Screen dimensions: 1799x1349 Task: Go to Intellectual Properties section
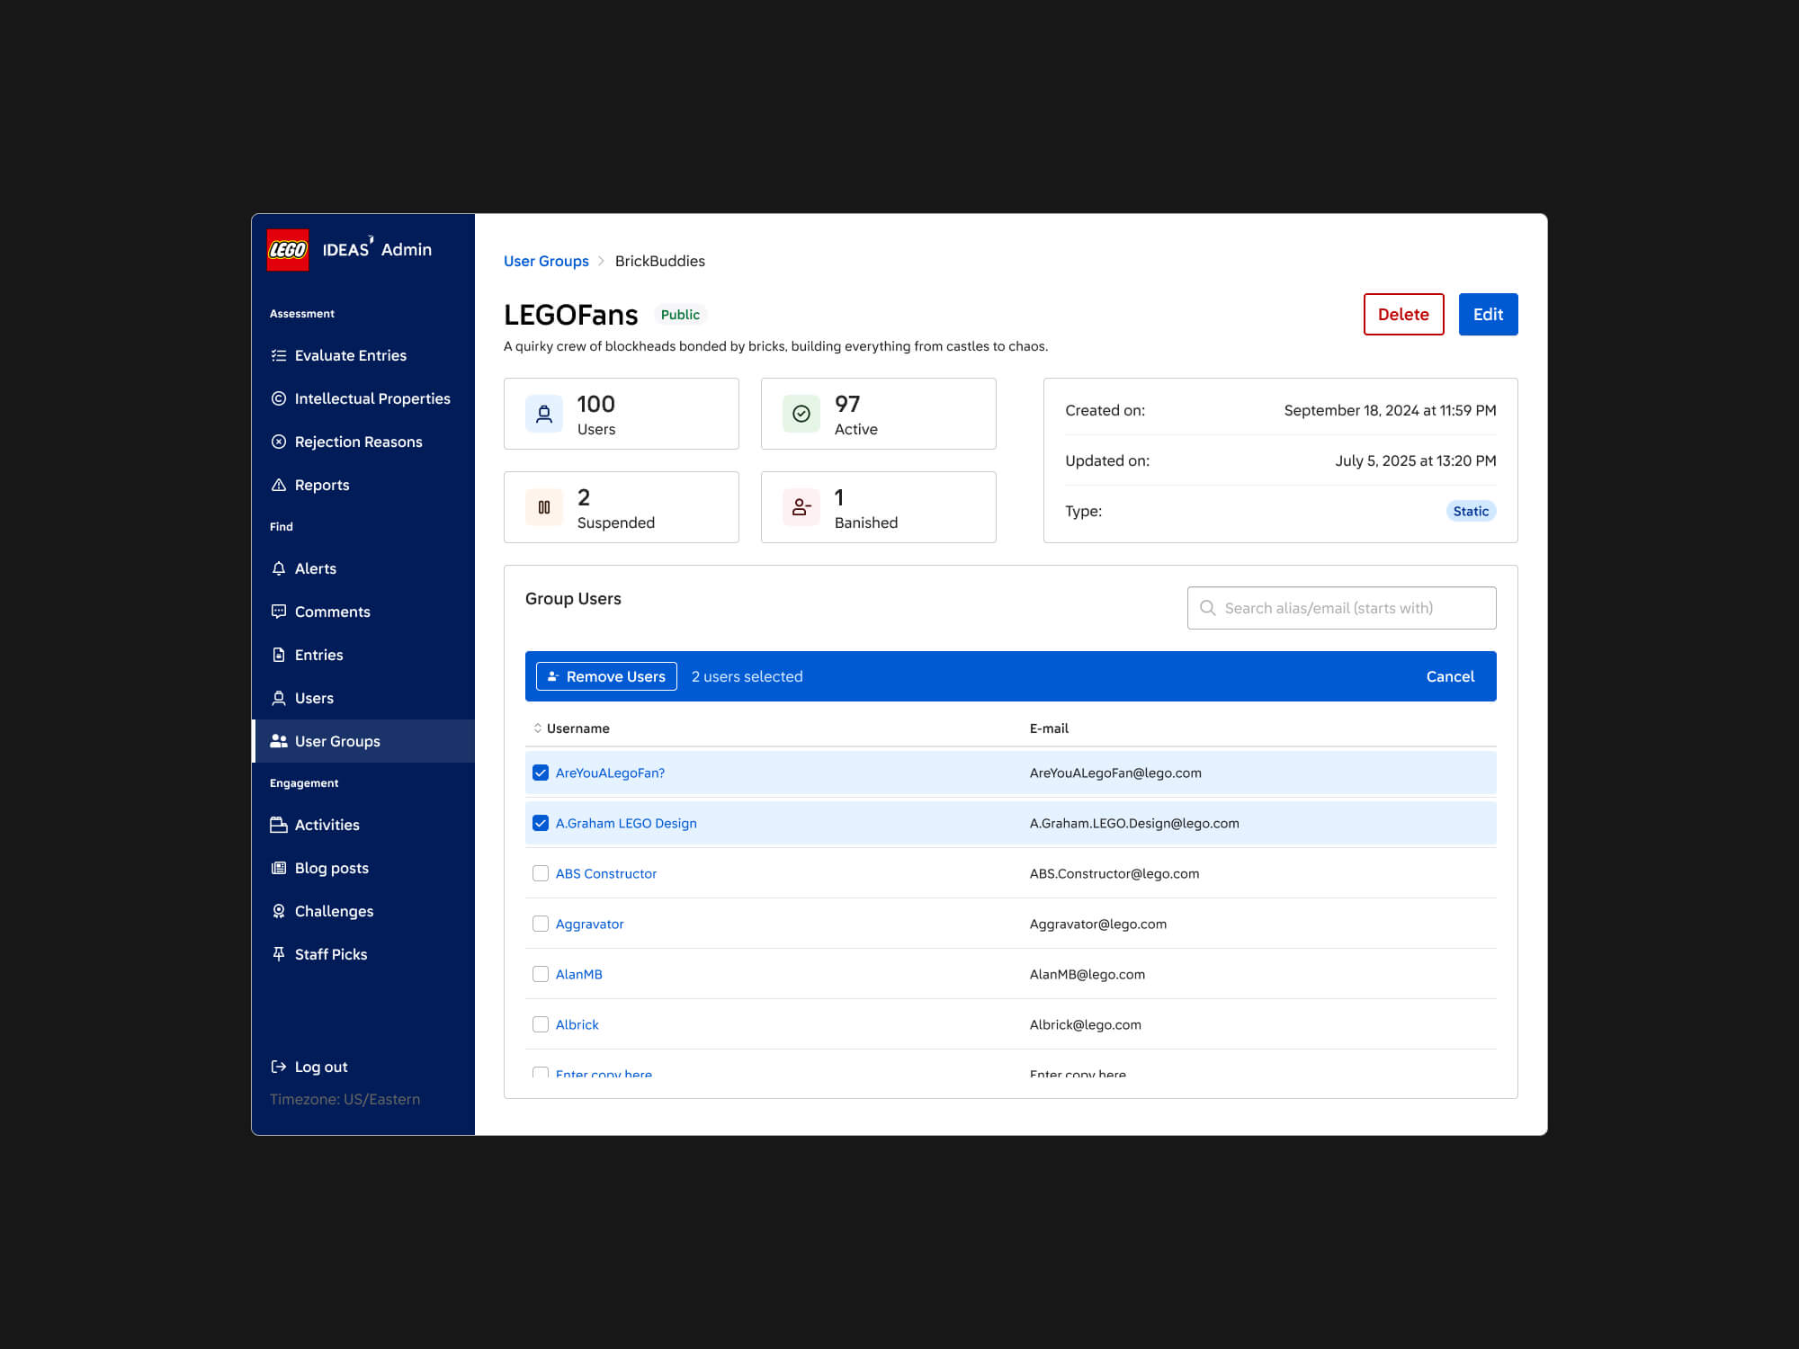[363, 398]
